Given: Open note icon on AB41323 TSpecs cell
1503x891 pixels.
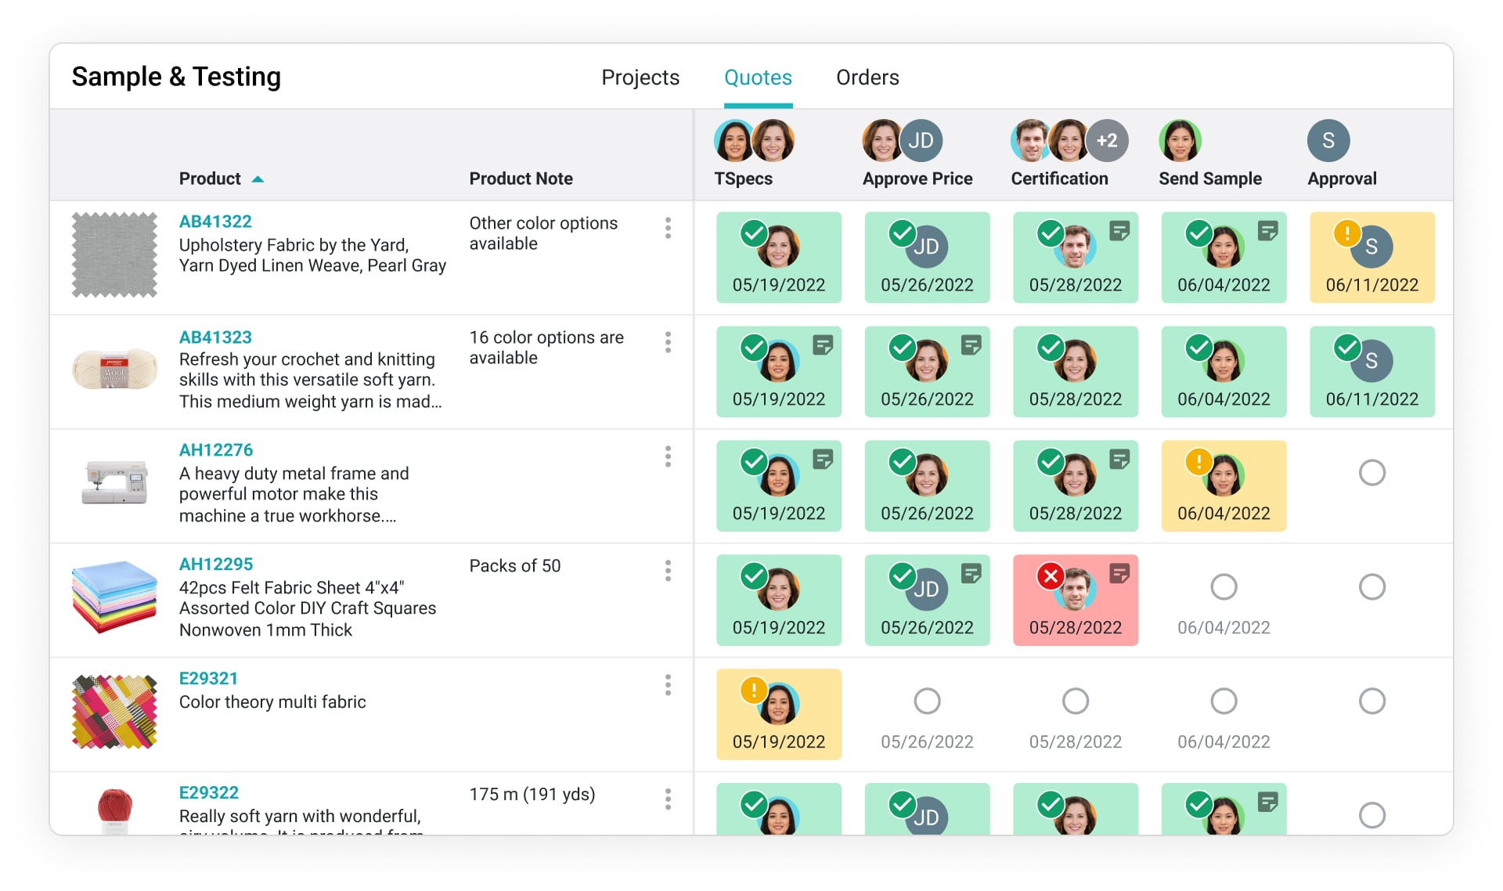Looking at the screenshot, I should [823, 345].
